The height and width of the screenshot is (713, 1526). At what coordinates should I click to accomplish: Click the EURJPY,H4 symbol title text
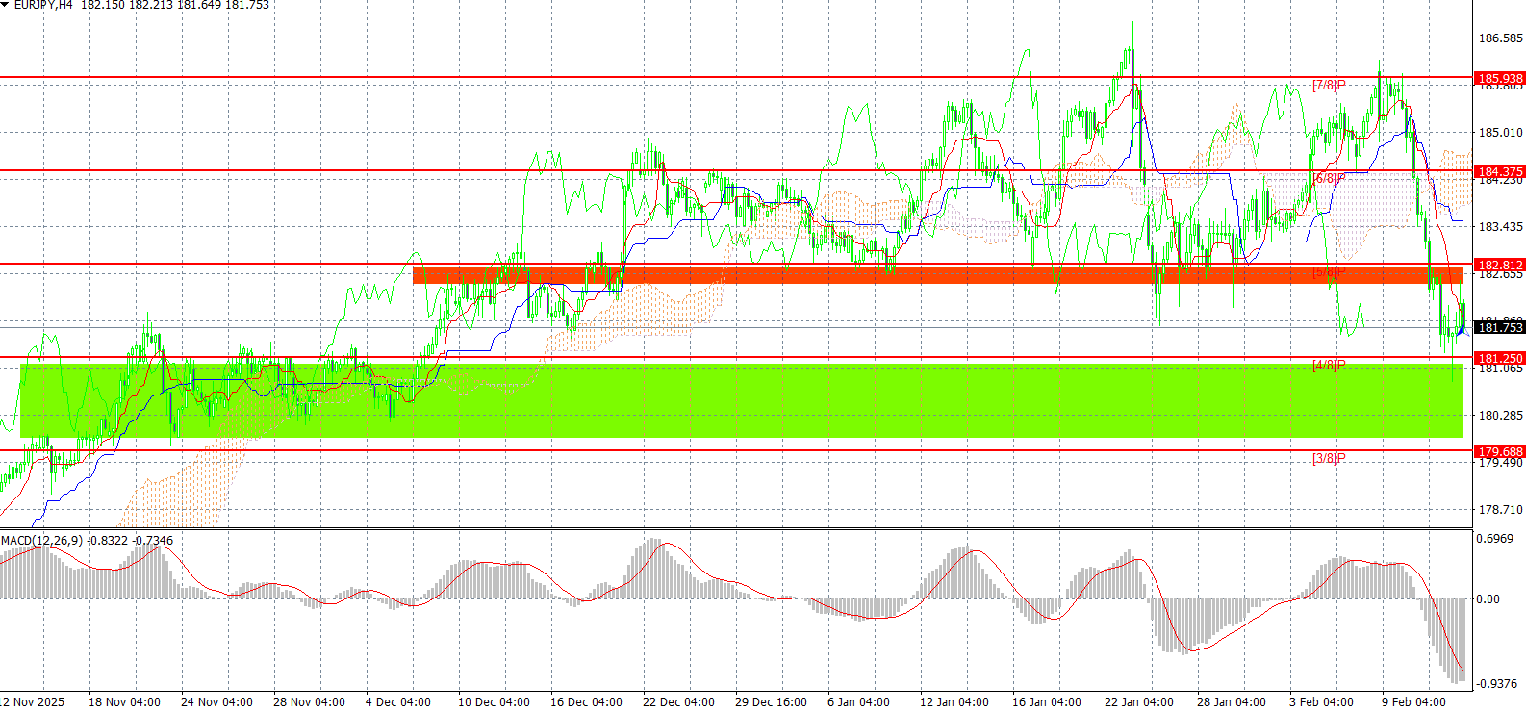coord(43,5)
